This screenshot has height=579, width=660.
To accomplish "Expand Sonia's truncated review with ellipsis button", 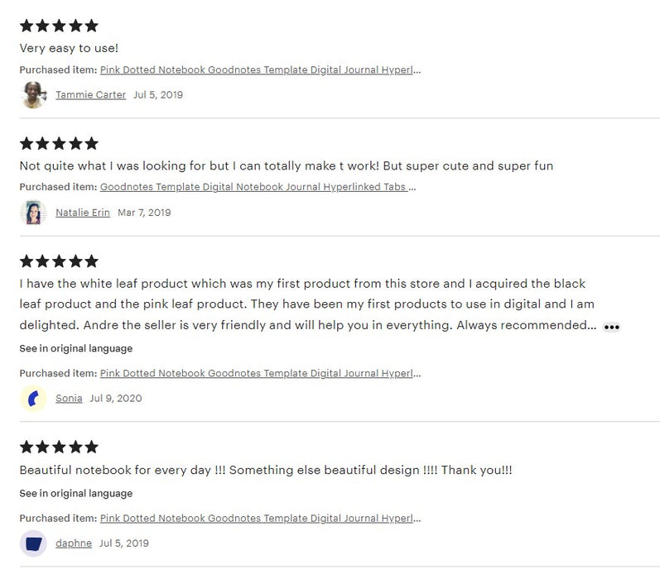I will pos(611,327).
